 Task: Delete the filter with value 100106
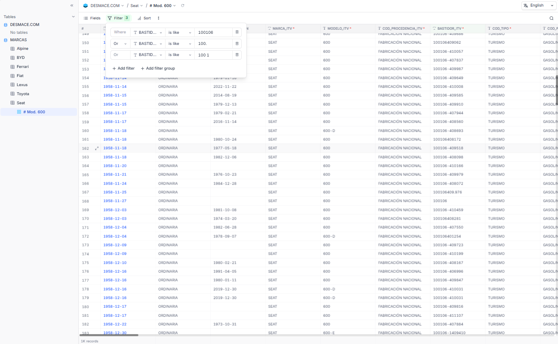point(237,32)
